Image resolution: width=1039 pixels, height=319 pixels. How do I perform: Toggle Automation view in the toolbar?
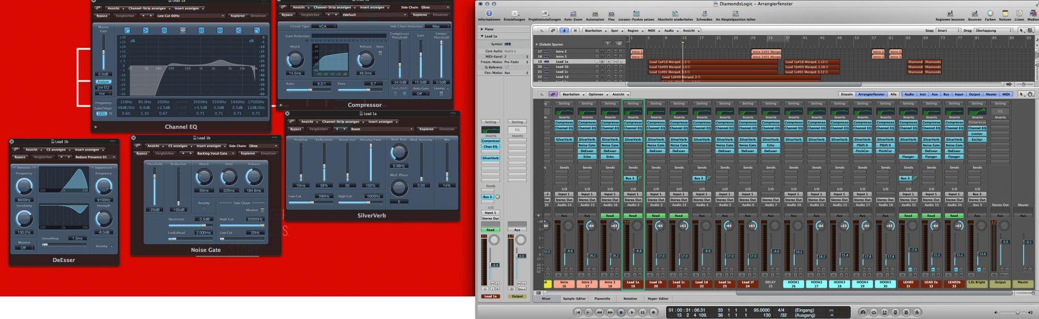pyautogui.click(x=595, y=13)
